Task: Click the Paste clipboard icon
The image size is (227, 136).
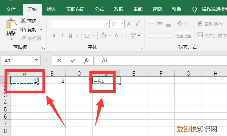Action: 11,24
